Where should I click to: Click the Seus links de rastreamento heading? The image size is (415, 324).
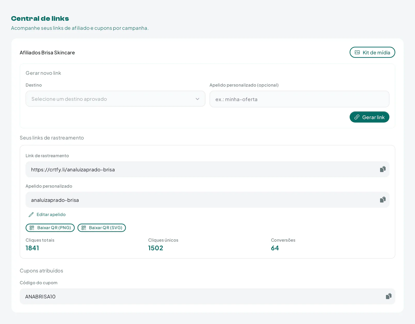[x=52, y=138]
